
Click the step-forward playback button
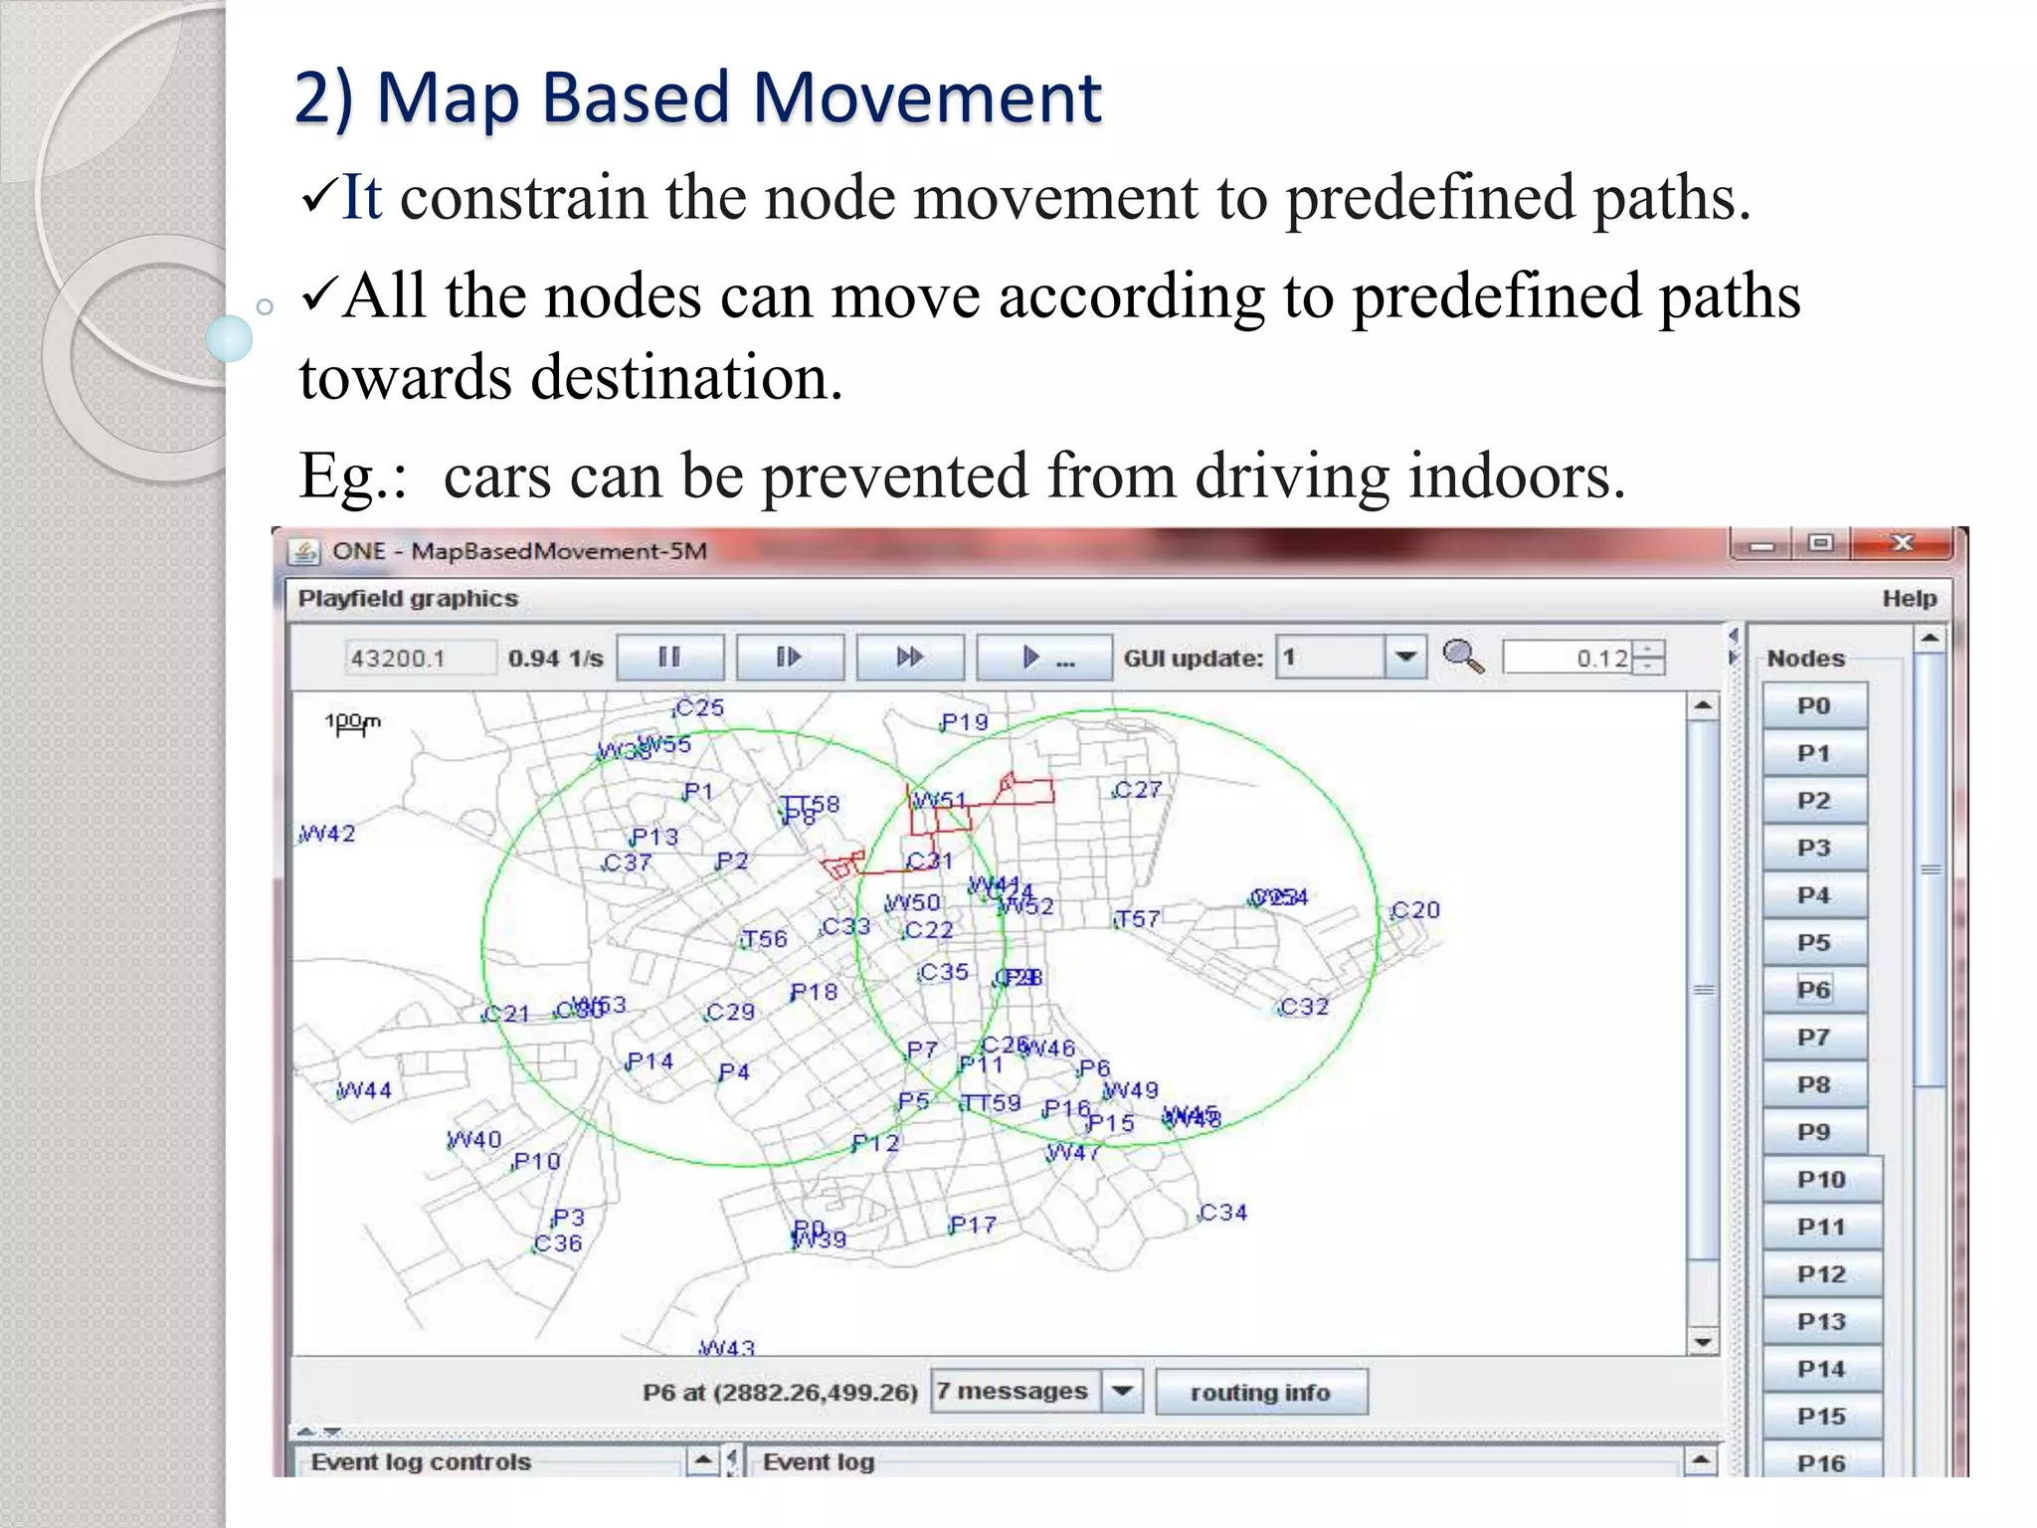790,658
